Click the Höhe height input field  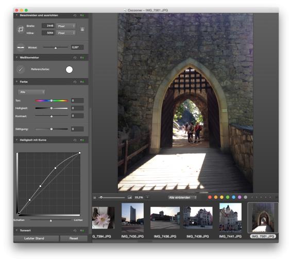tap(48, 33)
